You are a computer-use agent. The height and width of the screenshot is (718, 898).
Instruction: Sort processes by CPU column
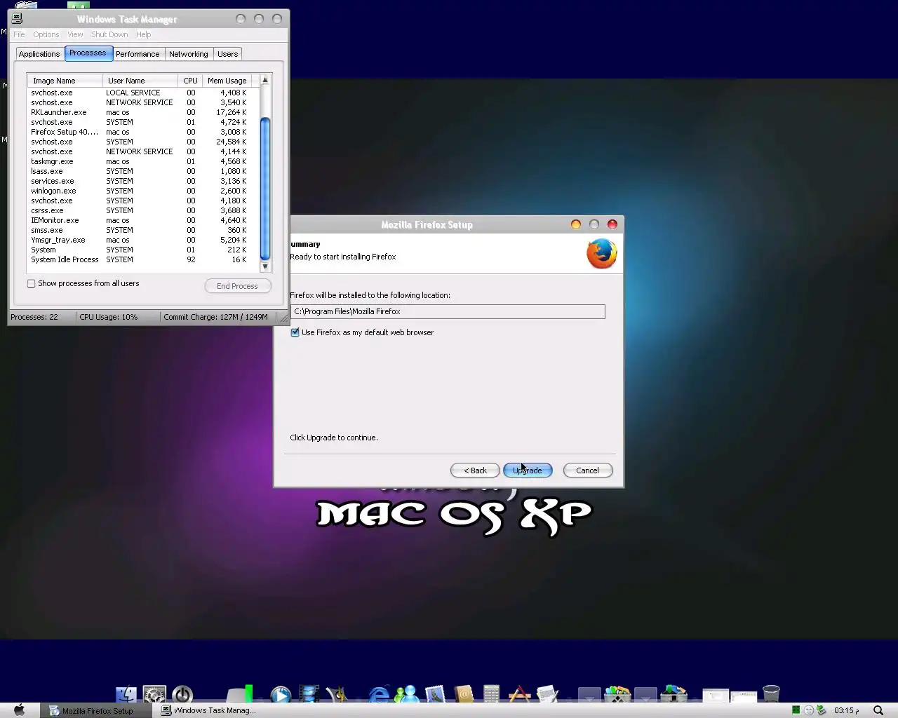190,81
